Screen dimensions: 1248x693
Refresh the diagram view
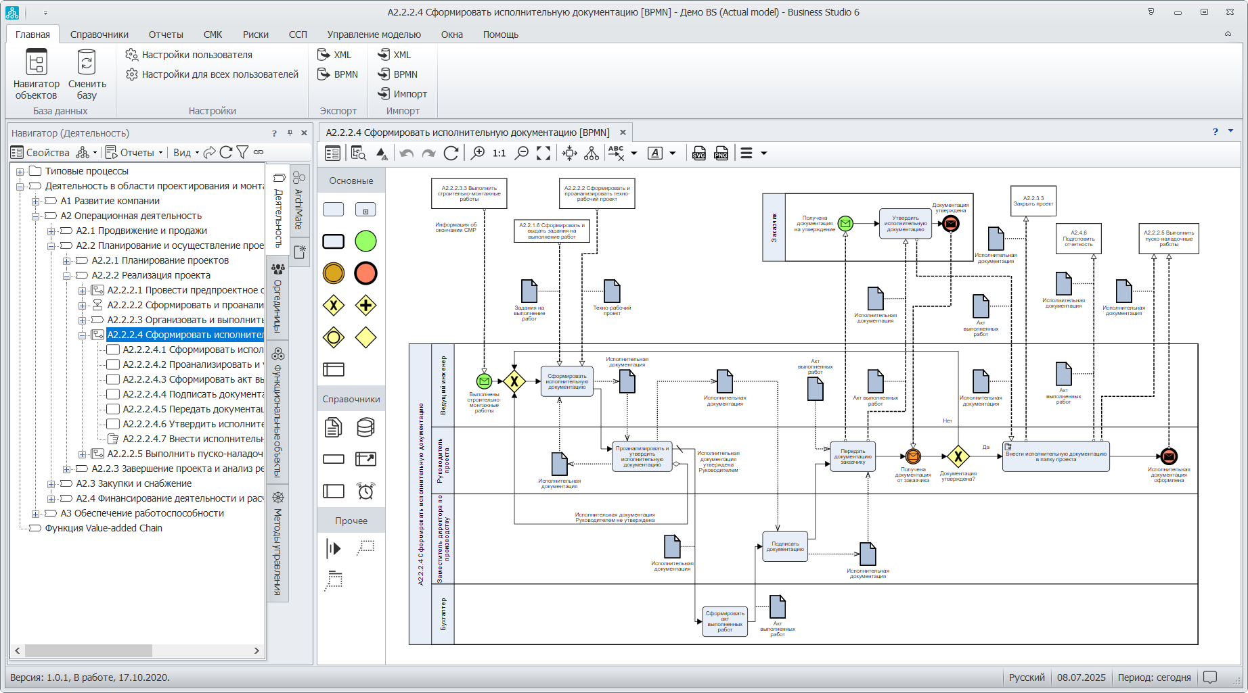click(451, 153)
